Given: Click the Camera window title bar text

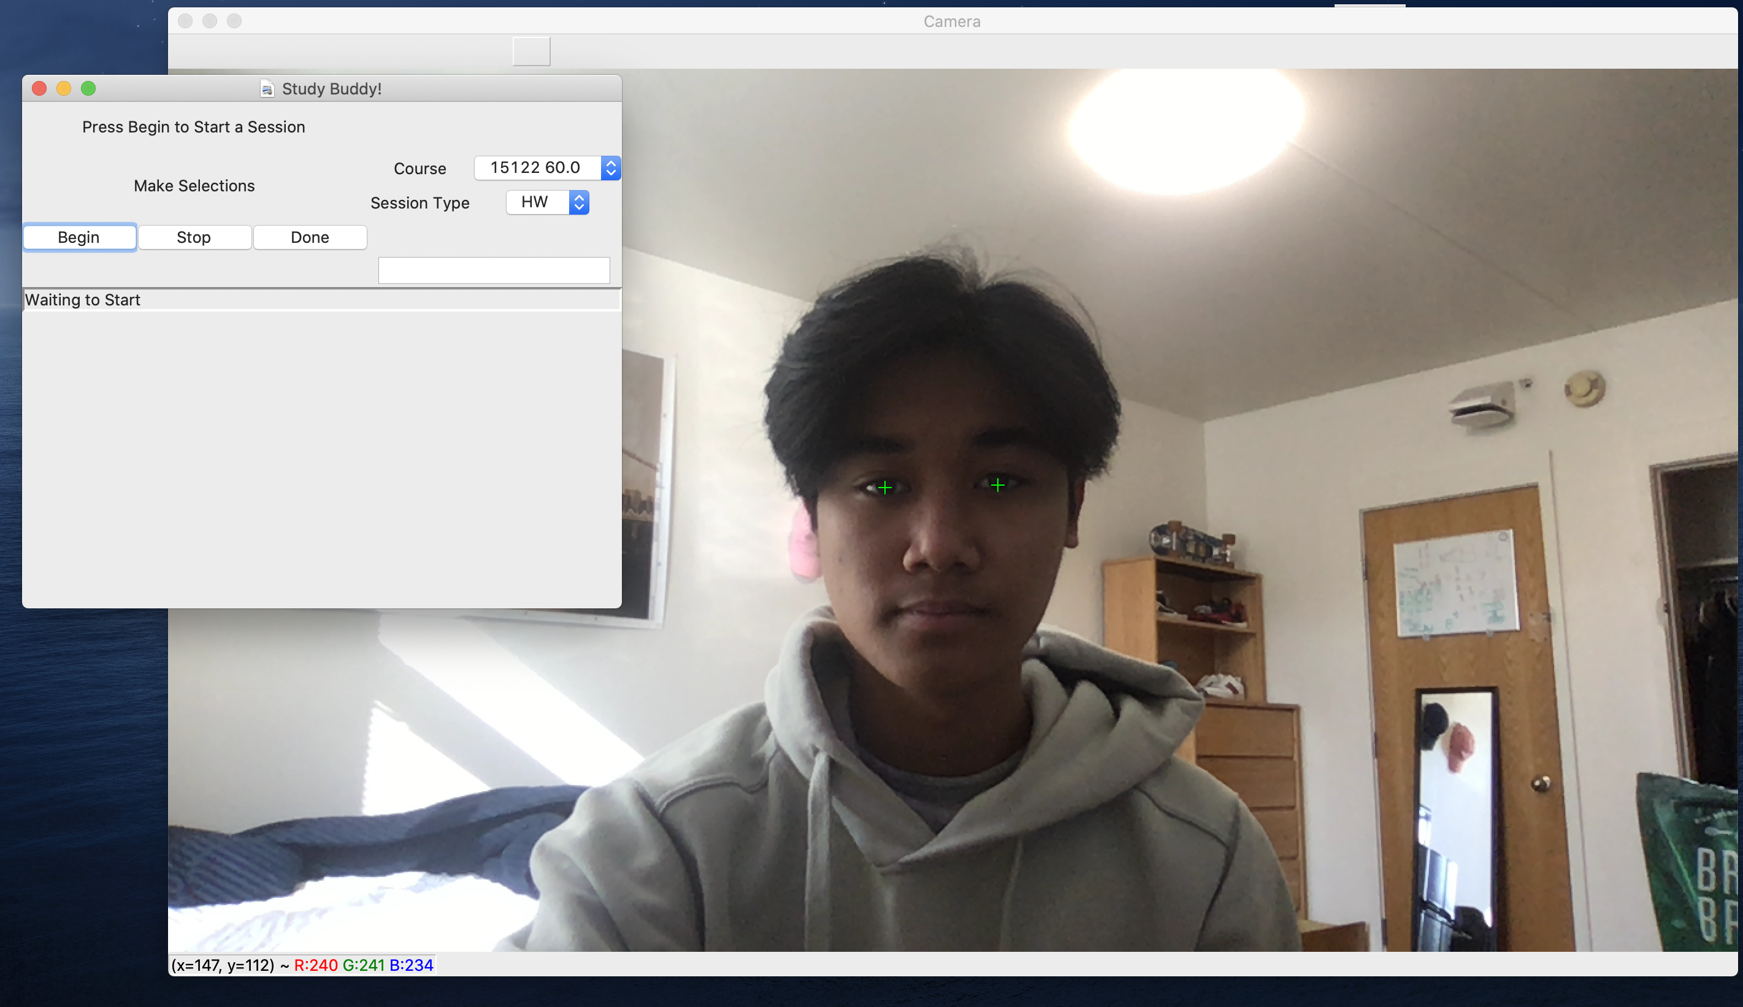Looking at the screenshot, I should (x=952, y=21).
